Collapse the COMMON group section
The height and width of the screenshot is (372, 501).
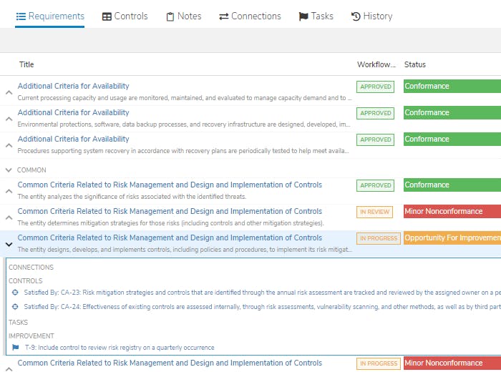(9, 170)
